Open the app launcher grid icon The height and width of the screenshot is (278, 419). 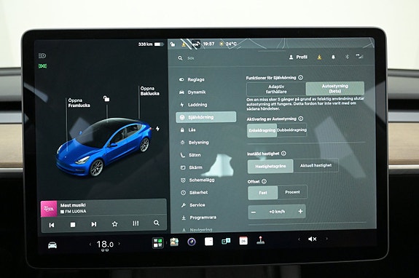pyautogui.click(x=157, y=243)
